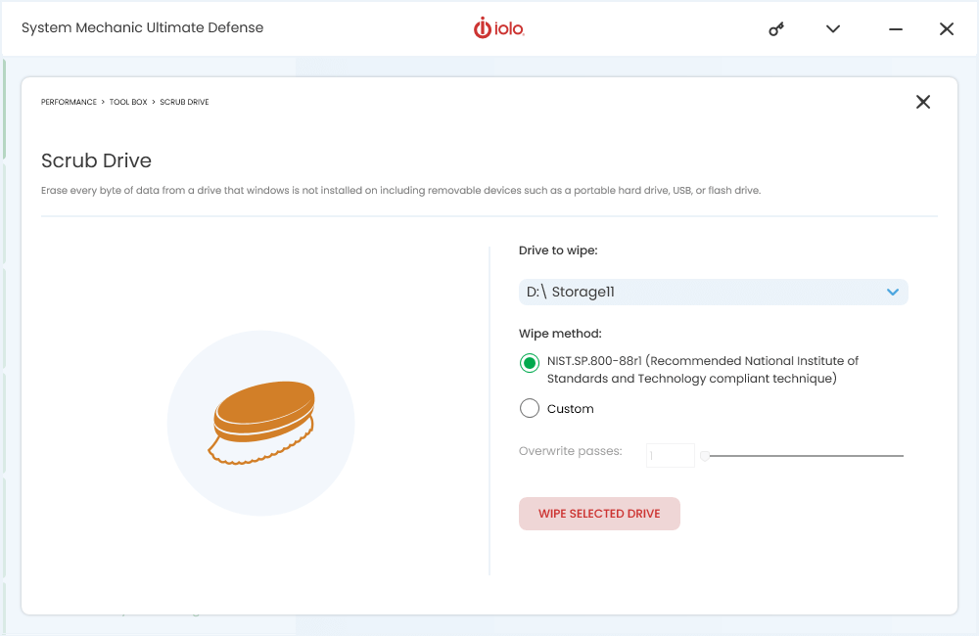Select the Custom wipe method

click(529, 408)
